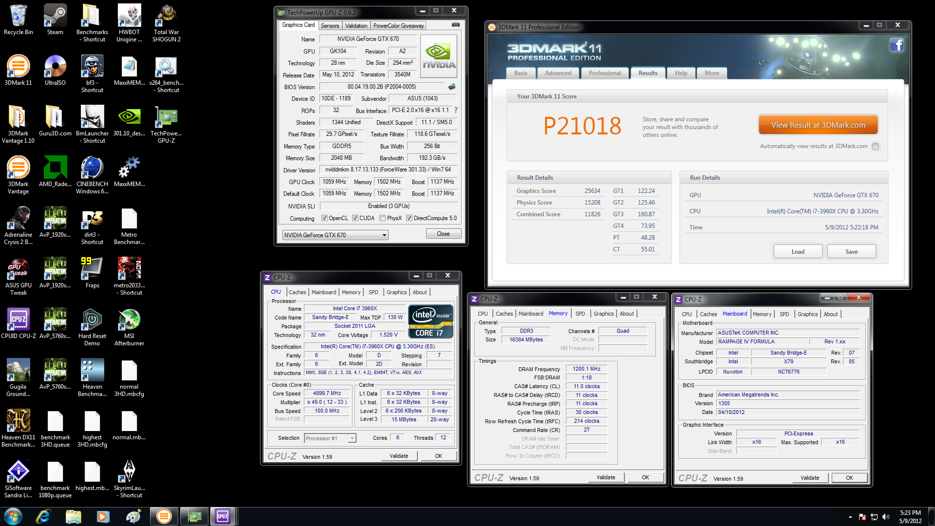Toggle the OpenCL checkbox
The width and height of the screenshot is (935, 526).
[324, 218]
